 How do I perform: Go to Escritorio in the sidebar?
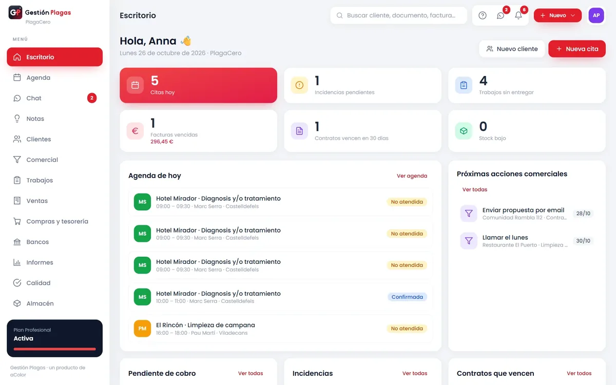click(x=54, y=57)
